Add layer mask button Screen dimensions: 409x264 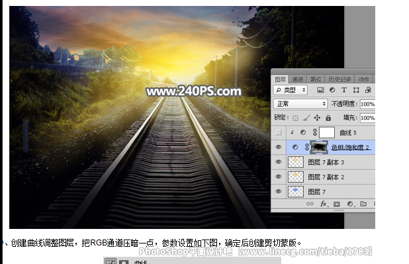(337, 204)
